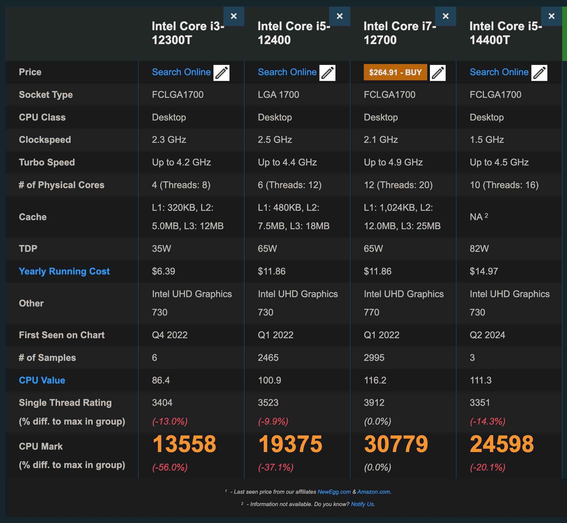Edit price for Core i5-12400
Screen dimensions: 567x523
point(327,73)
